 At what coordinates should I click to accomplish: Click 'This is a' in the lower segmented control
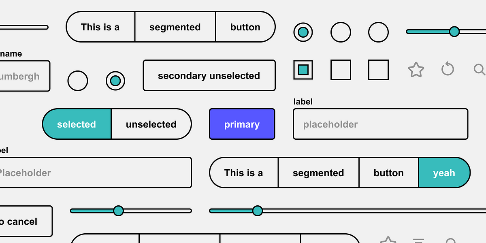click(x=243, y=173)
